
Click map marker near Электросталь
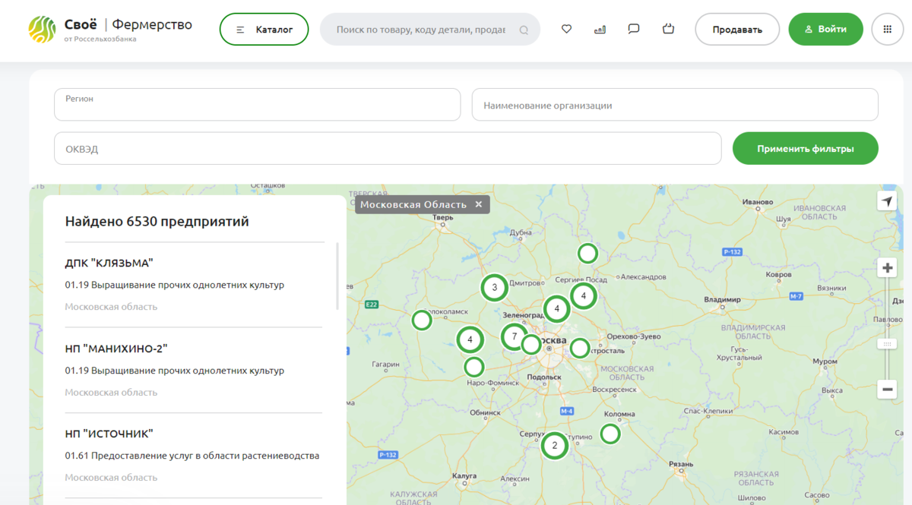pyautogui.click(x=580, y=348)
